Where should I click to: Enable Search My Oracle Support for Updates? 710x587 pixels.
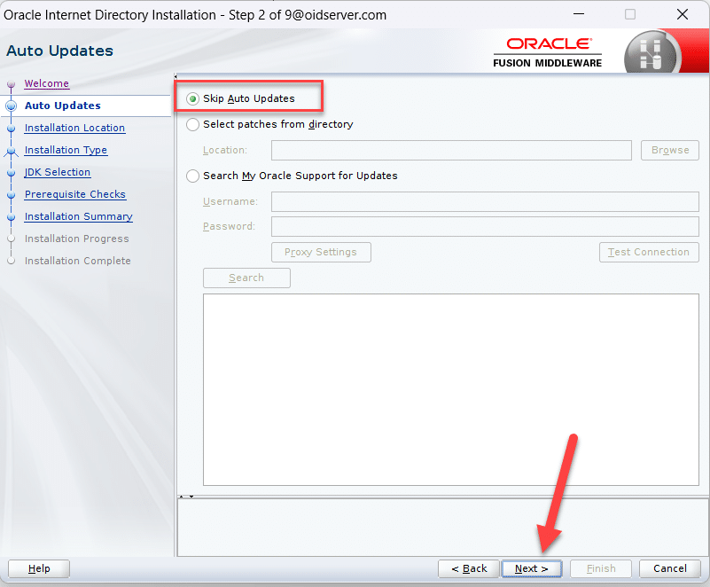[x=193, y=176]
